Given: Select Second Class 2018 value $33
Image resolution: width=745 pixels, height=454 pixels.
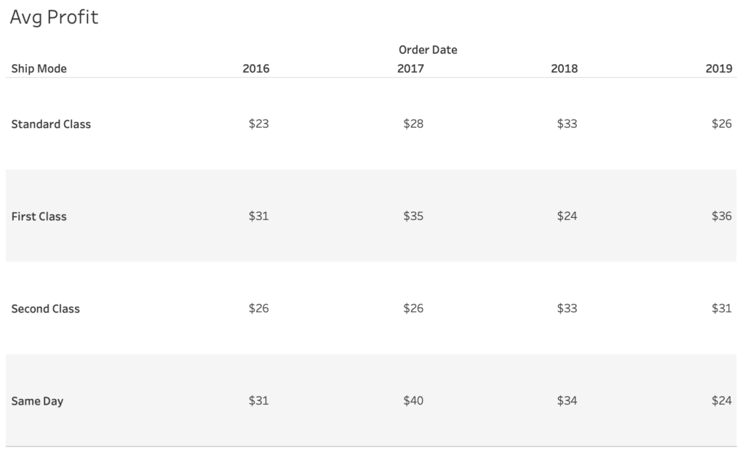Looking at the screenshot, I should 567,309.
